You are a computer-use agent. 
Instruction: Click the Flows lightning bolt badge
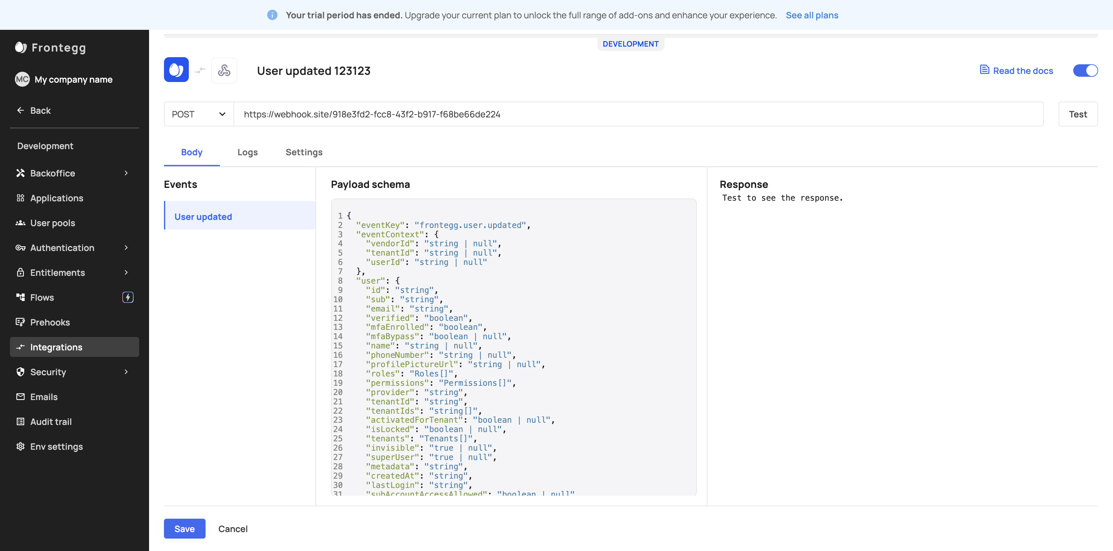coord(128,297)
